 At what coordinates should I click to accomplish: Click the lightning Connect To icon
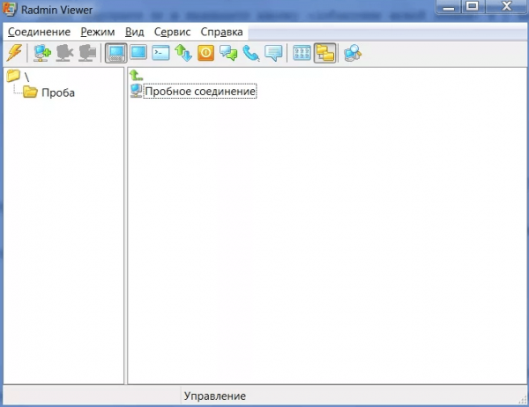(x=14, y=53)
